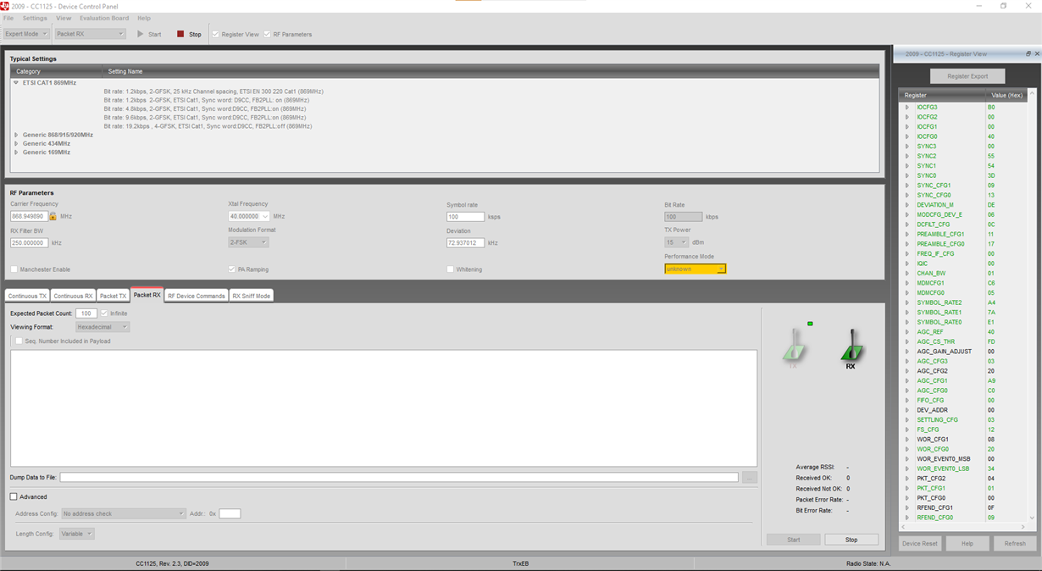Image resolution: width=1042 pixels, height=571 pixels.
Task: Click the browse button beside Dump Data to File
Action: coord(749,478)
